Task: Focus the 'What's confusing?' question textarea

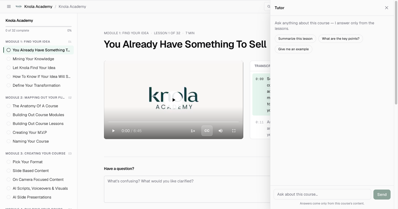Action: click(x=187, y=189)
